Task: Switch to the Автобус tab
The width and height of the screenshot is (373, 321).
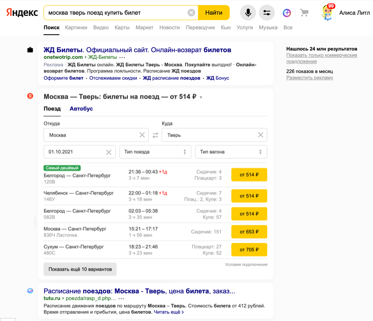Action: point(81,109)
